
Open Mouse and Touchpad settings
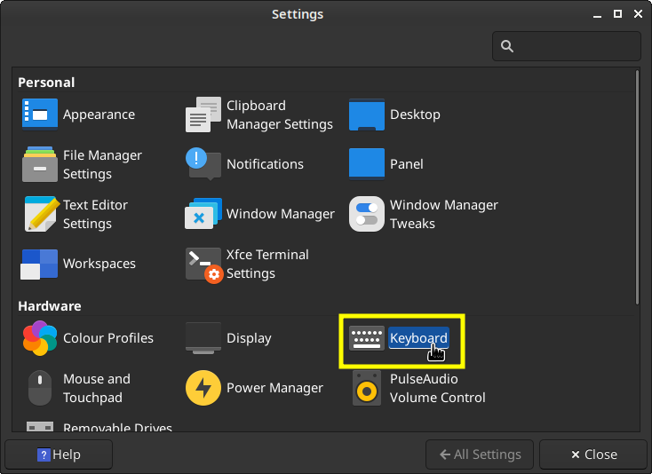[x=40, y=388]
